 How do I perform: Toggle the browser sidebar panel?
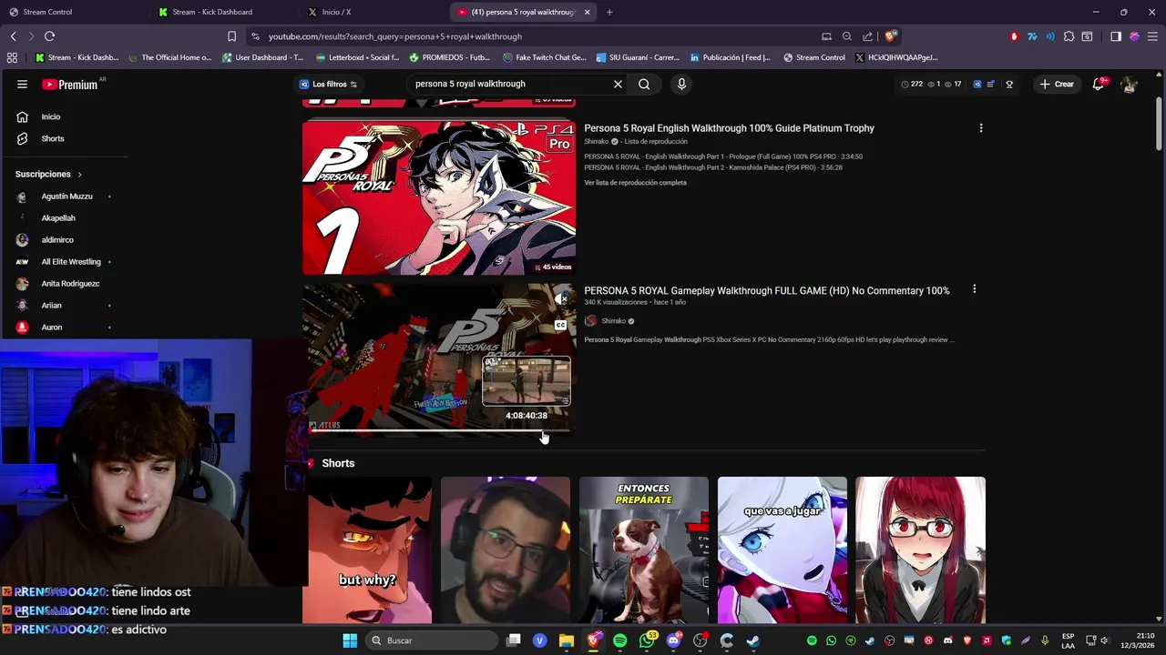point(1116,36)
